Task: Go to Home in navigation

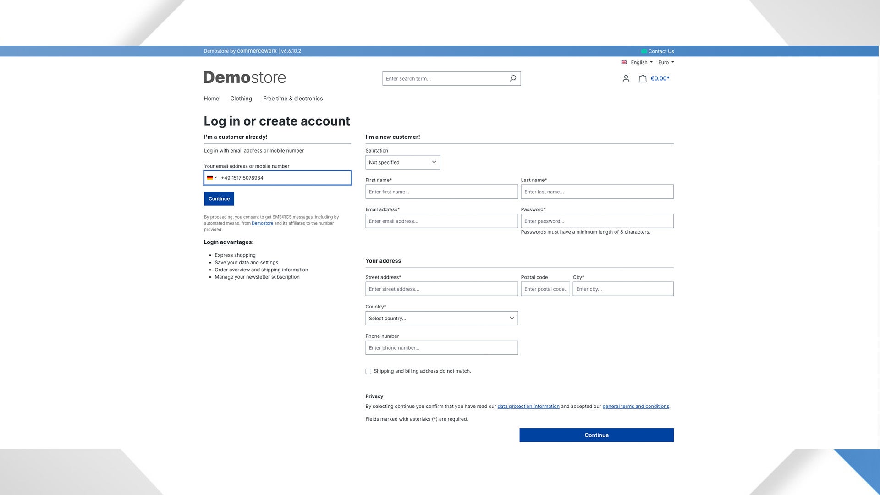Action: click(211, 99)
